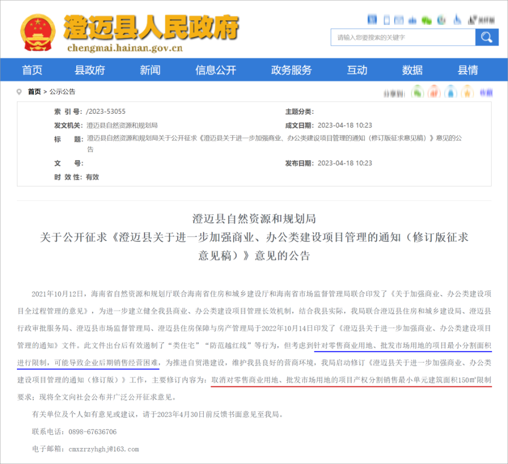Image resolution: width=508 pixels, height=464 pixels.
Task: Click the 澄迈县人民政府 site title
Action: (x=151, y=27)
